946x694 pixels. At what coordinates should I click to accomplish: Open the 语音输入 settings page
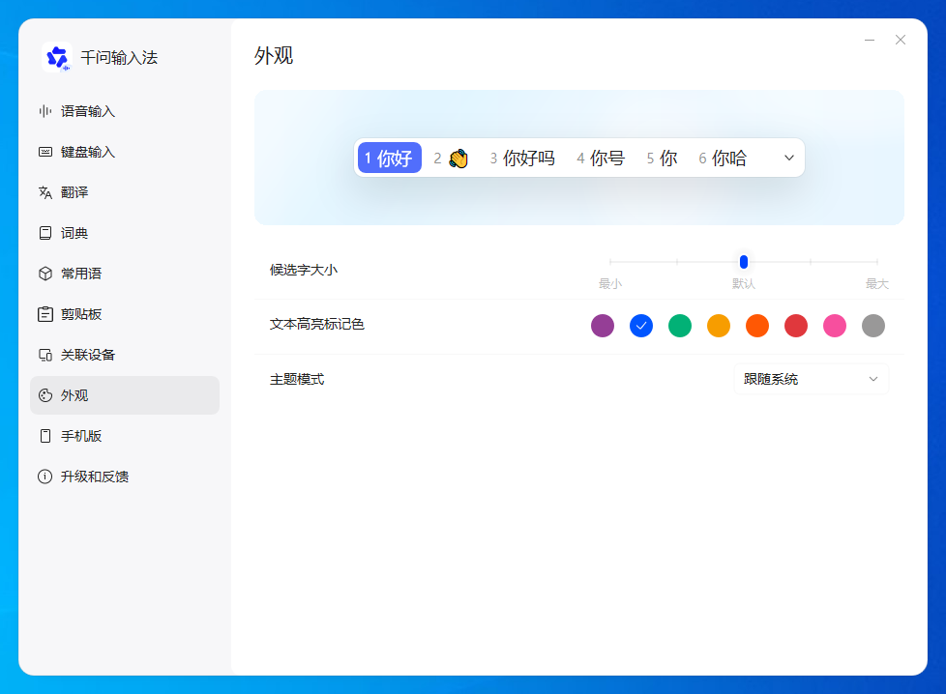pyautogui.click(x=125, y=111)
